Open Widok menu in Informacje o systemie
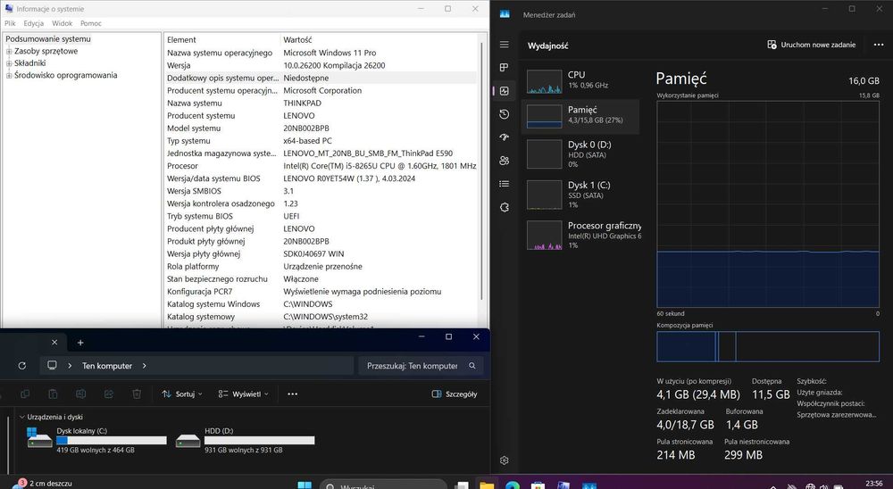 [x=63, y=23]
